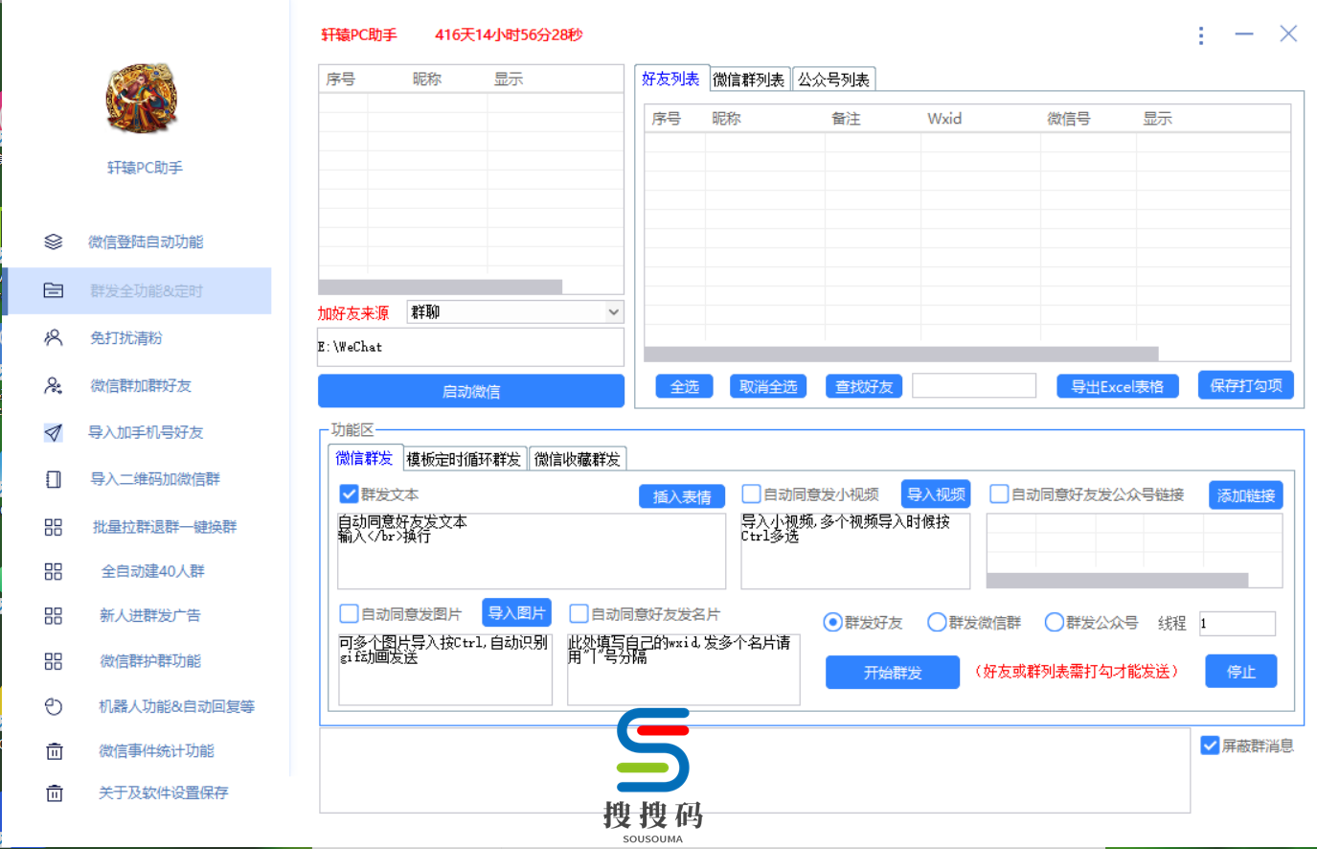Screen dimensions: 1317x849
Task: Select the 群发微信群 radio button
Action: tap(937, 623)
